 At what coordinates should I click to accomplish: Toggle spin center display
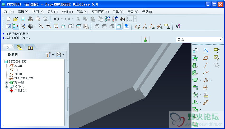[16, 26]
